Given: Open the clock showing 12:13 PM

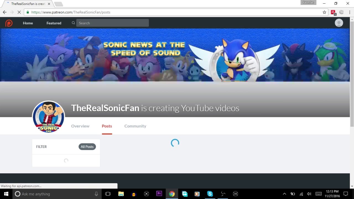Looking at the screenshot, I should click(332, 194).
